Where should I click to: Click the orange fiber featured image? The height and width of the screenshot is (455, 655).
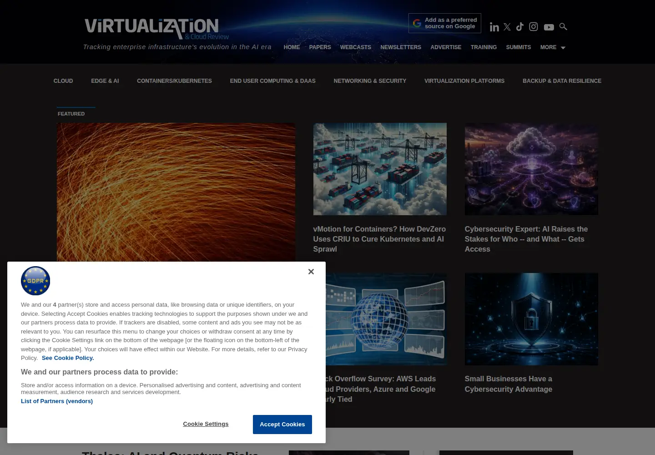click(176, 192)
